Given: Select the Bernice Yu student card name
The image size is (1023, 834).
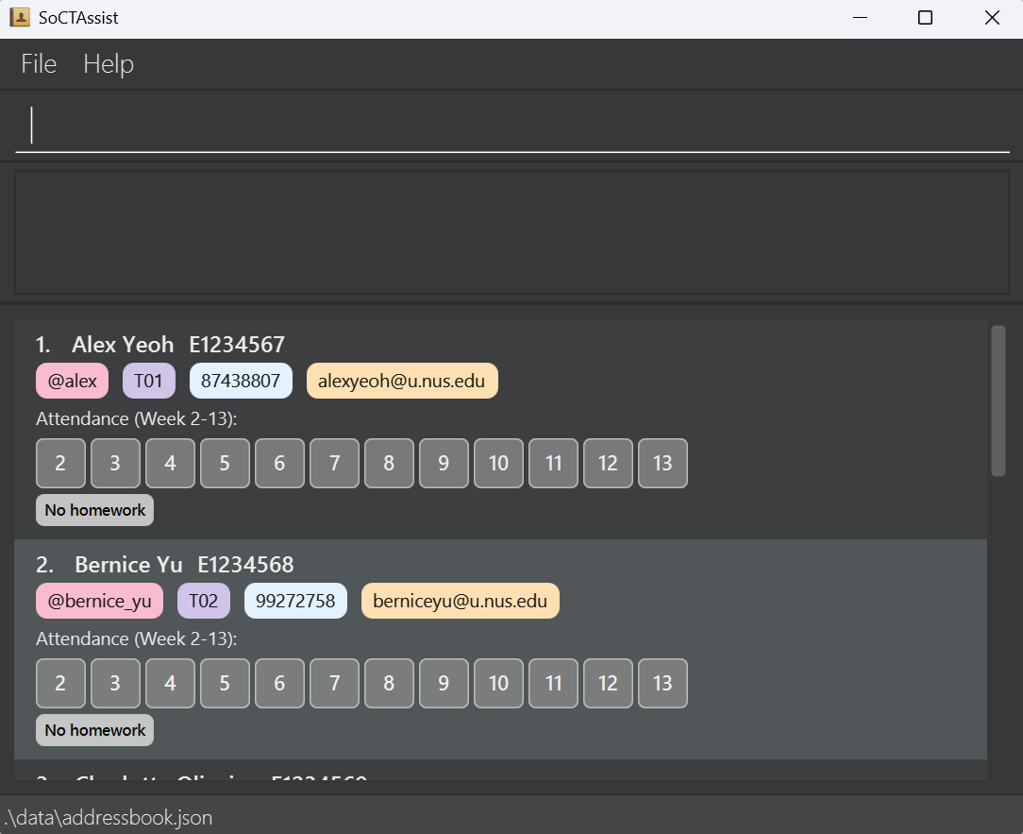Looking at the screenshot, I should tap(128, 565).
